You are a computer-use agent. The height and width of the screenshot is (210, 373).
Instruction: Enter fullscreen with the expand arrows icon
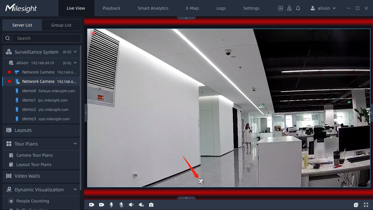tap(366, 205)
